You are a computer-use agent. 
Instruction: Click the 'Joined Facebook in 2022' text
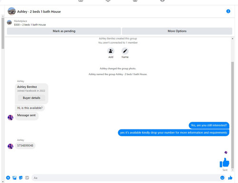(x=31, y=91)
